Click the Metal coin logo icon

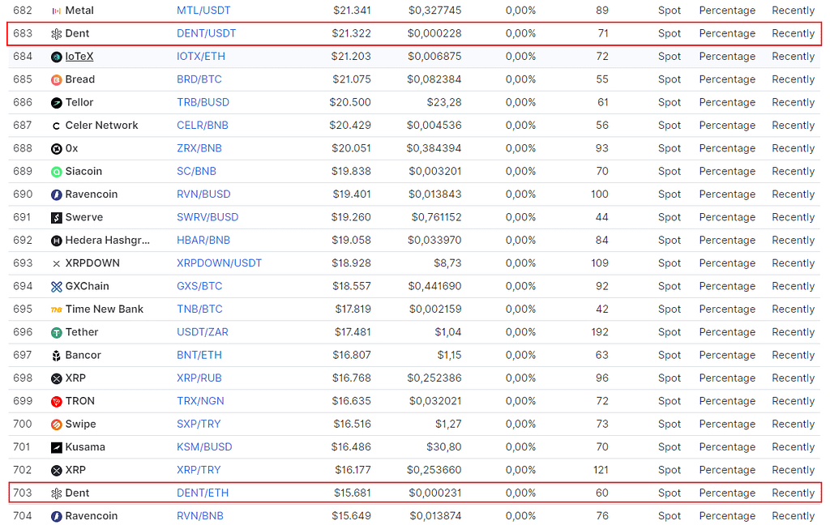tap(57, 11)
